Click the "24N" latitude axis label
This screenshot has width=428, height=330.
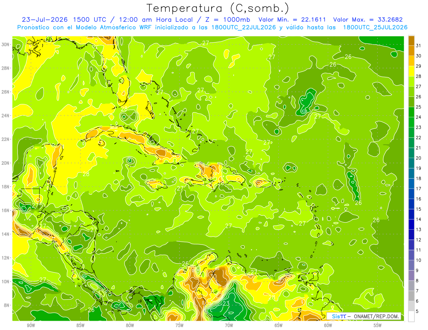tap(6, 115)
